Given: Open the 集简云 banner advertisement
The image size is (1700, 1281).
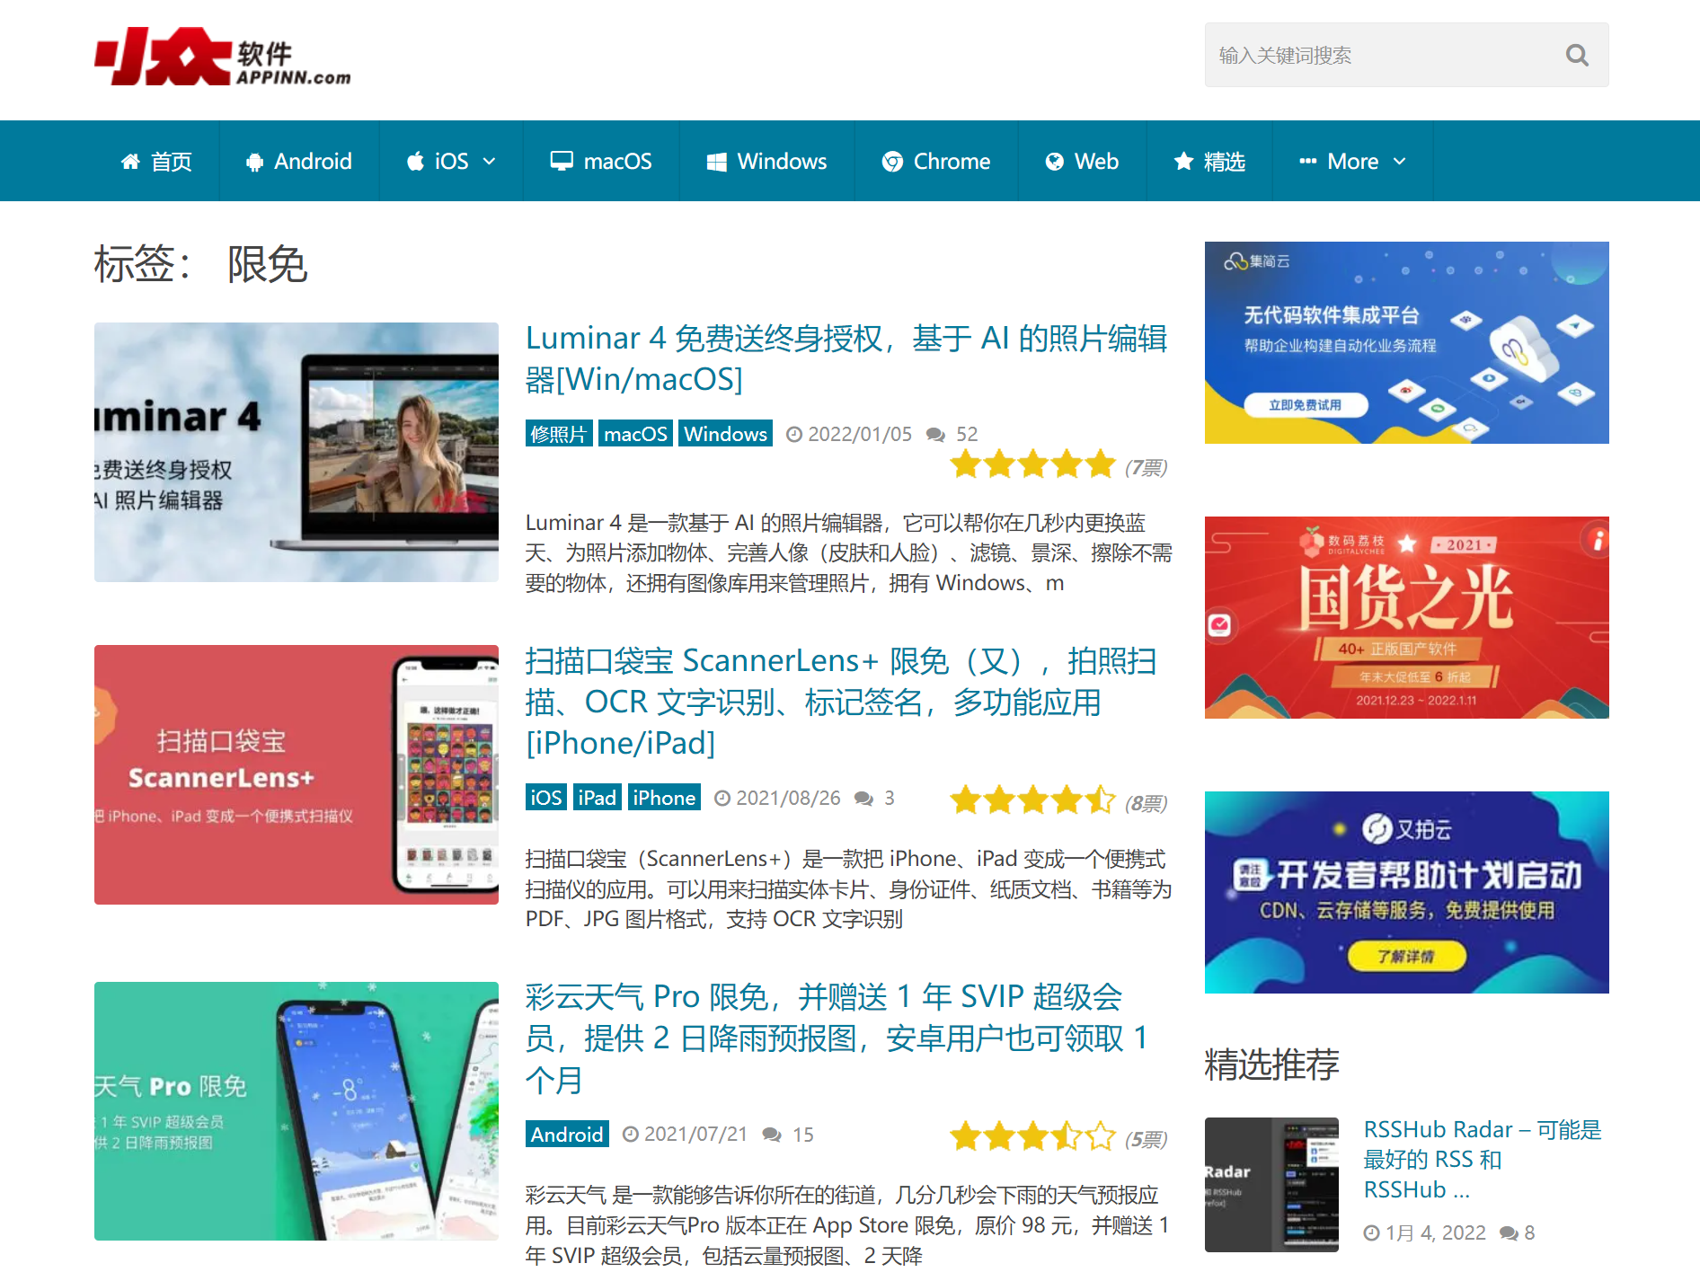Looking at the screenshot, I should pos(1407,342).
